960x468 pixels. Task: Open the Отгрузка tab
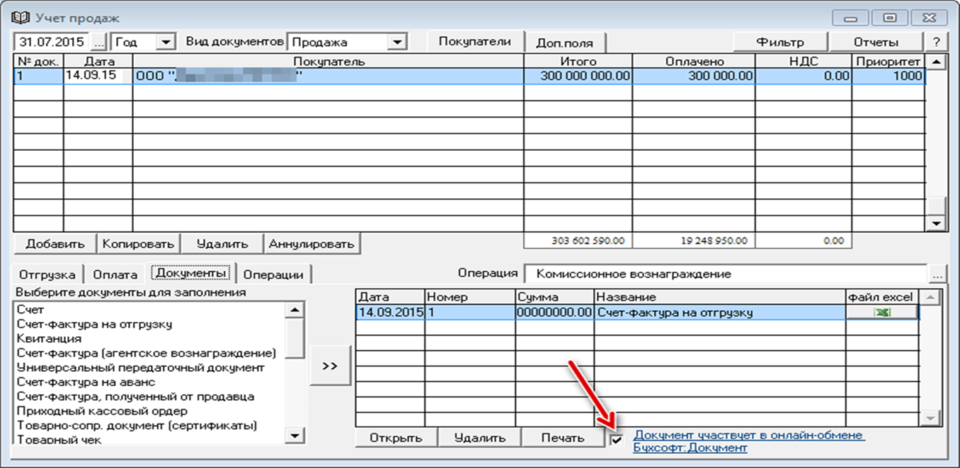click(47, 275)
